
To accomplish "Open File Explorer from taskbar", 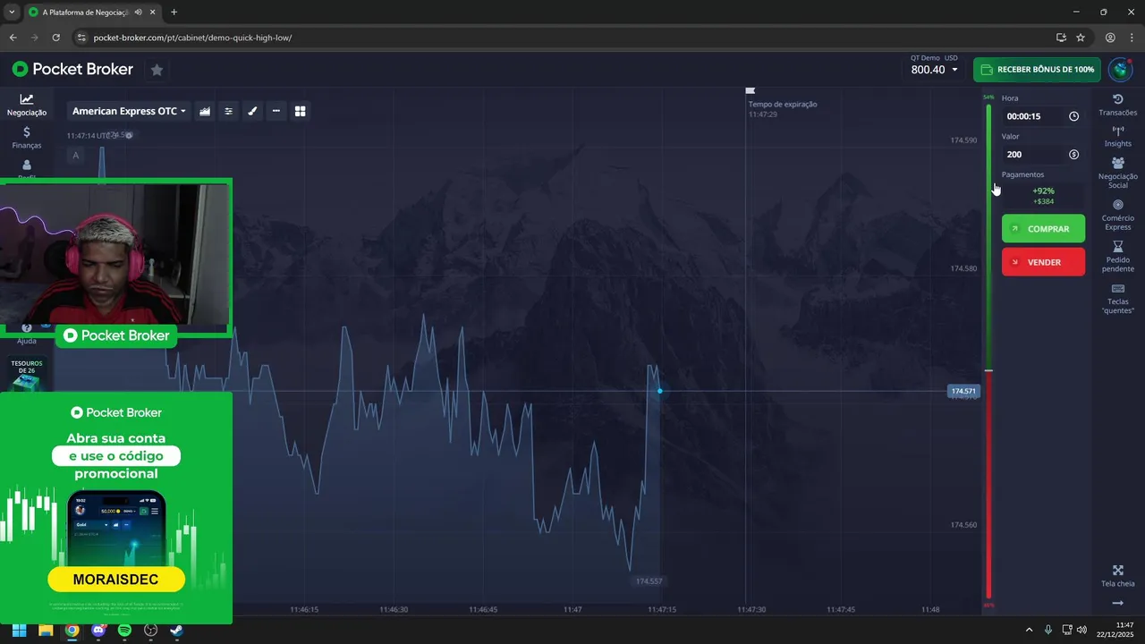I will 46,630.
